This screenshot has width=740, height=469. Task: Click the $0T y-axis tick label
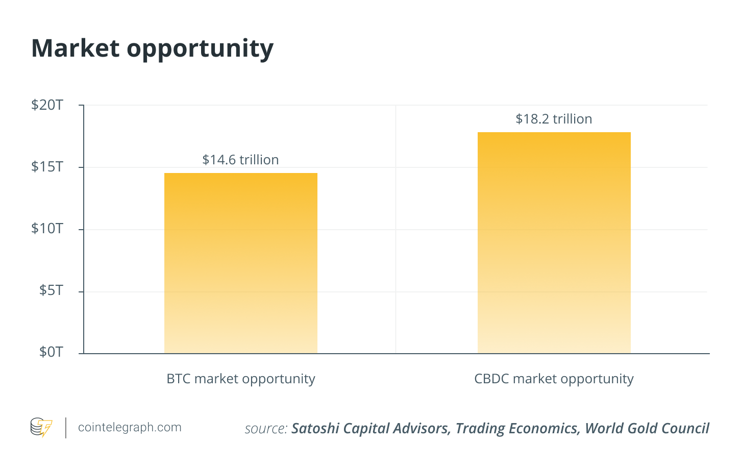point(51,352)
